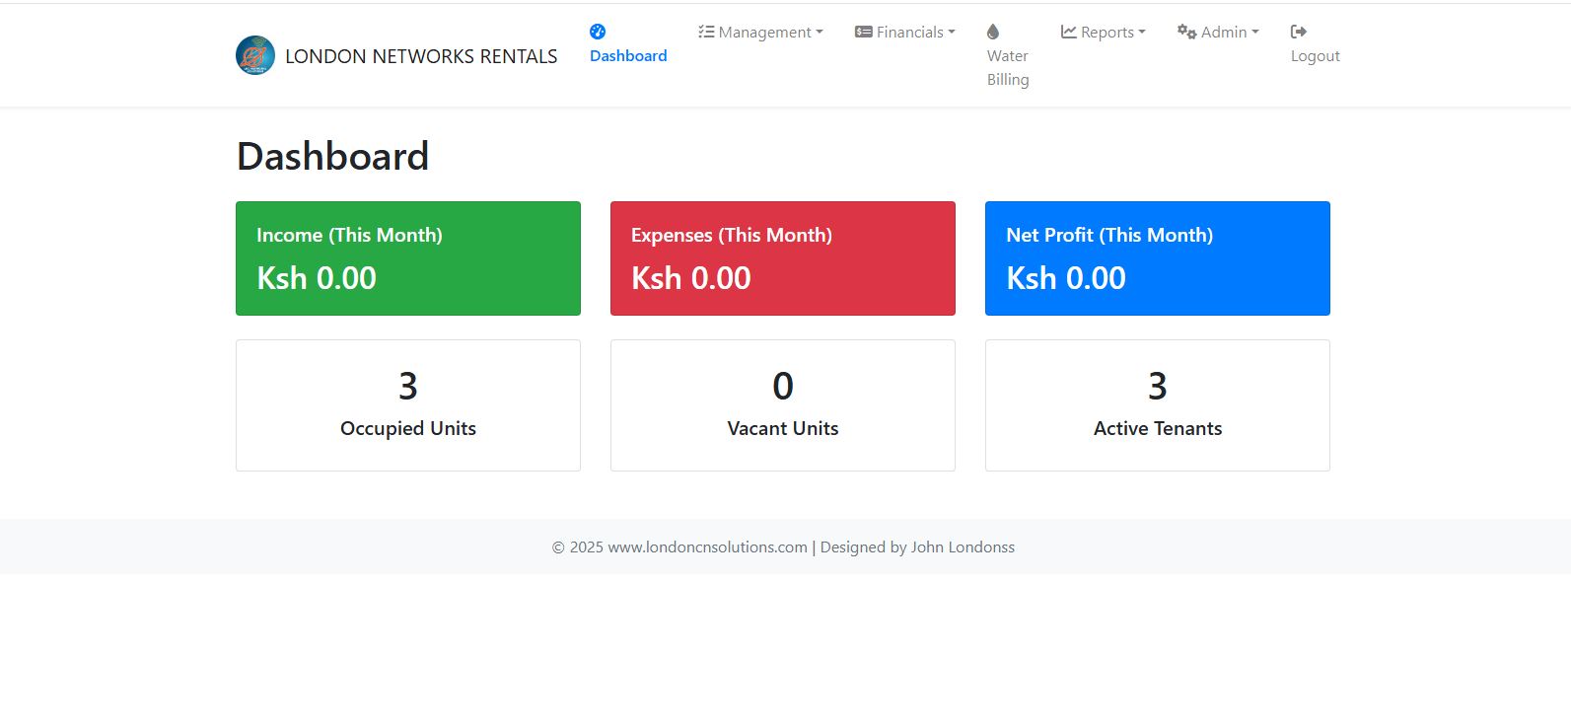Click the Occupied Units stat card
This screenshot has height=728, width=1571.
click(x=408, y=405)
